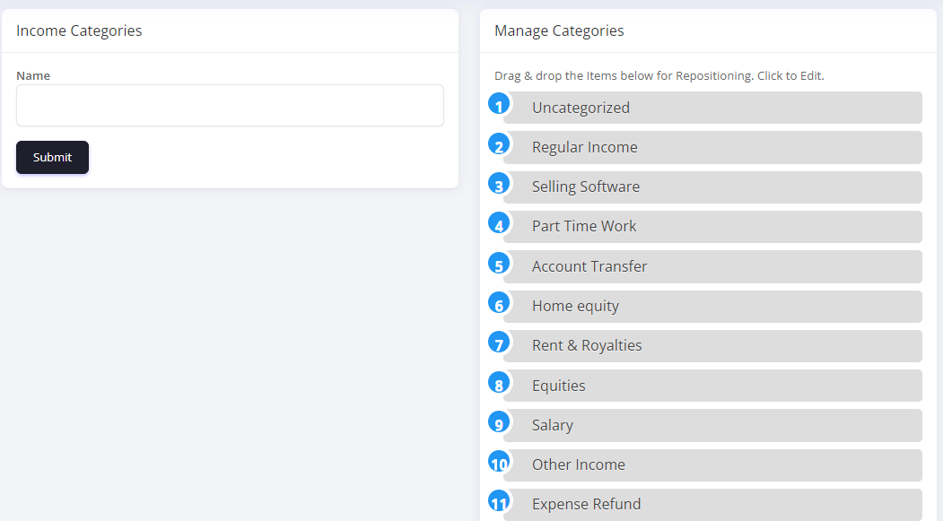Screen dimensions: 943x521
Task: Click the number 2 badge icon
Action: tap(499, 144)
